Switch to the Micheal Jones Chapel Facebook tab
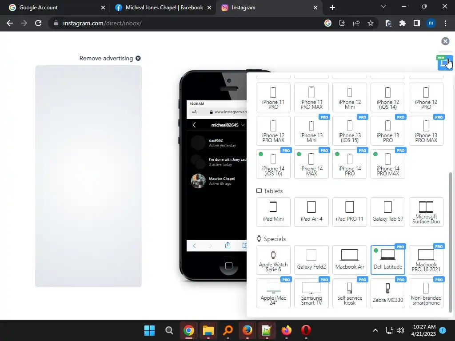Screen dimensions: 455x341 pyautogui.click(x=164, y=8)
